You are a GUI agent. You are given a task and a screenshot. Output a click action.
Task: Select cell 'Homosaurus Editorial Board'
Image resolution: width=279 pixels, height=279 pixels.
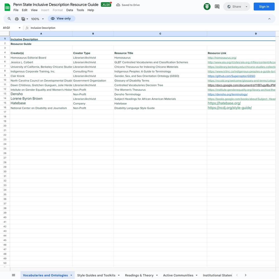(41, 58)
